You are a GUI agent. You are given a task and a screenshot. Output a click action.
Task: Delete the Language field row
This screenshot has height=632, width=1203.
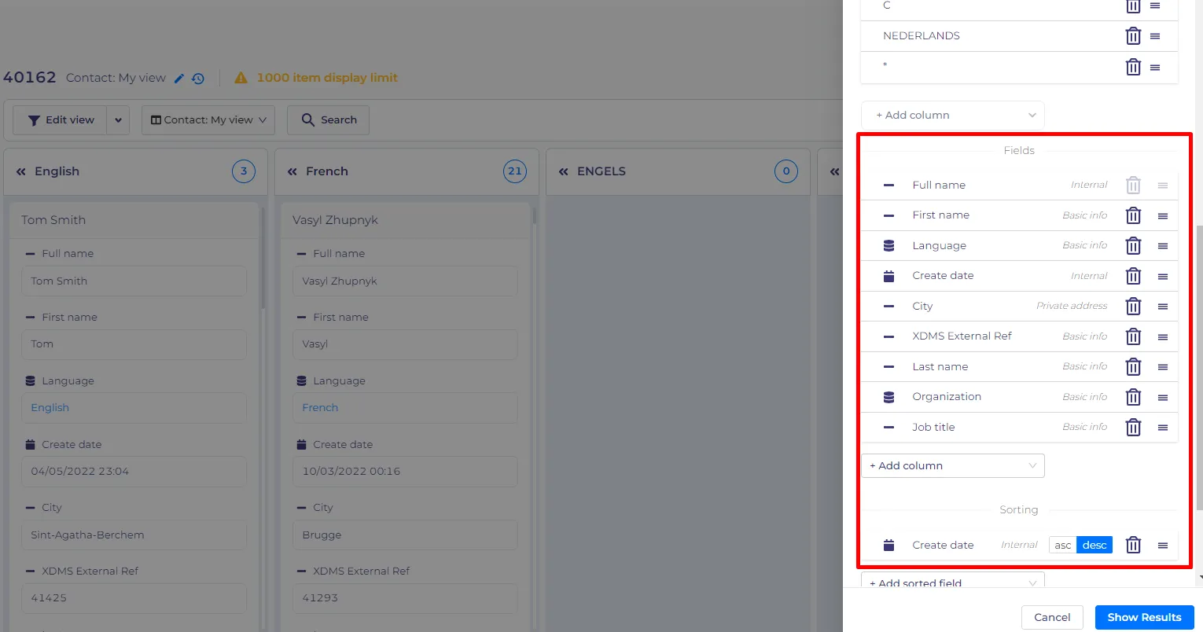(1133, 246)
